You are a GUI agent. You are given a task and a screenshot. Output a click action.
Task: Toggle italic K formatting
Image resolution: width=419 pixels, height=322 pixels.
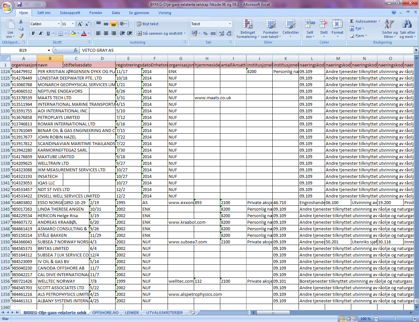pos(41,33)
